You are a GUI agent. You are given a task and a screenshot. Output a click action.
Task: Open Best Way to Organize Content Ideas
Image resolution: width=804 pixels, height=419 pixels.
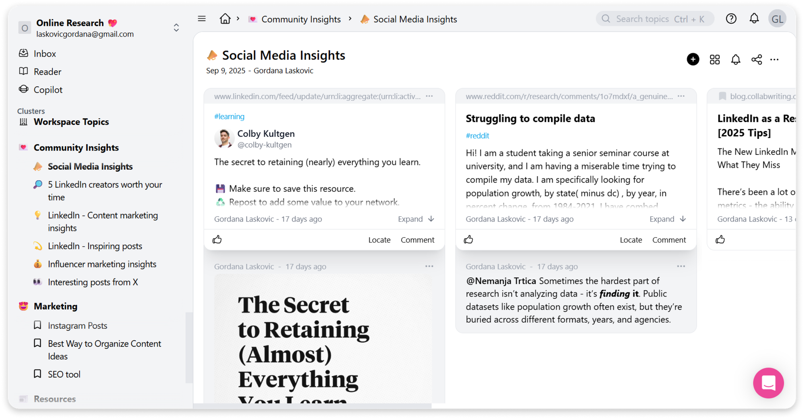105,350
